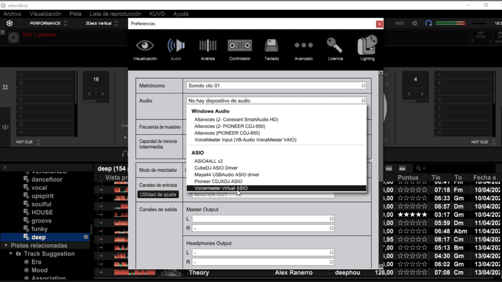Open the Teclado preferences tab

[x=272, y=49]
